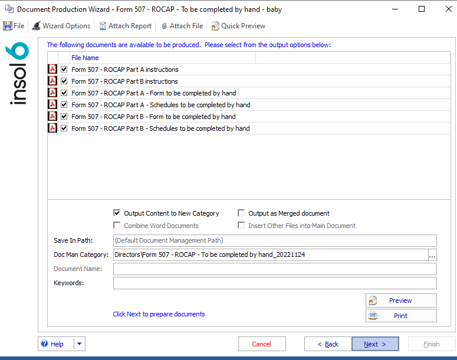Viewport: 457px width, 360px height.
Task: Click into the Keywords input field
Action: (274, 283)
